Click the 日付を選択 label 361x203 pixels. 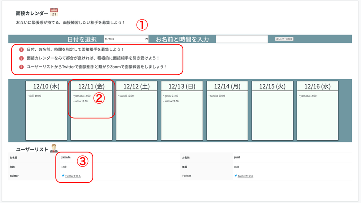pyautogui.click(x=82, y=39)
